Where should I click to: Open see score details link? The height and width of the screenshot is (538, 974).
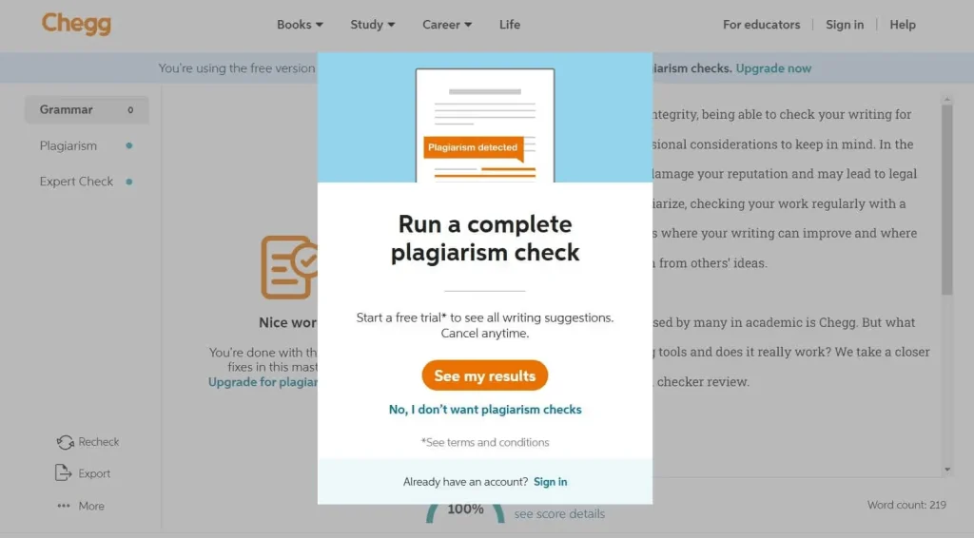tap(559, 514)
